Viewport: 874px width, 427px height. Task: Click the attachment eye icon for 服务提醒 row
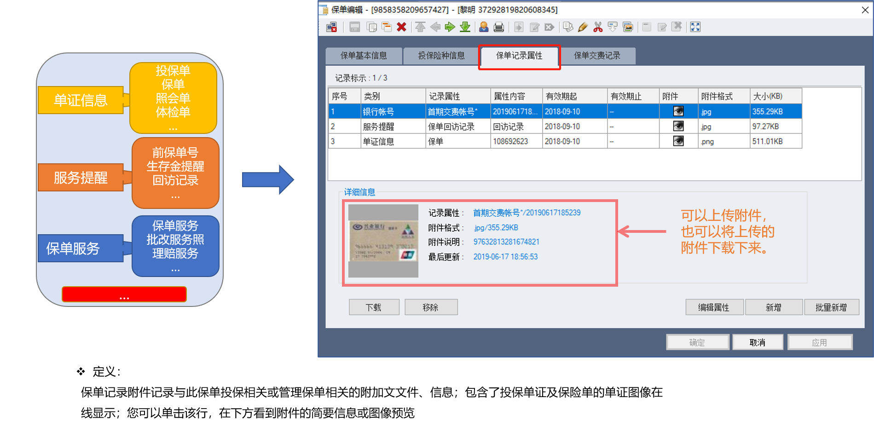678,126
